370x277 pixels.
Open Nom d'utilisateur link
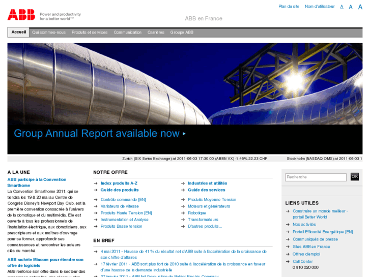[x=320, y=7]
